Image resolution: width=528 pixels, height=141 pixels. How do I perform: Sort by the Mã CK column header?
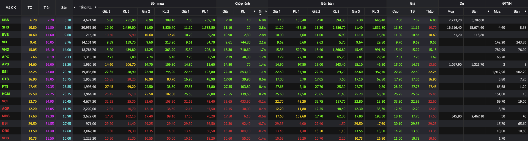pyautogui.click(x=11, y=8)
